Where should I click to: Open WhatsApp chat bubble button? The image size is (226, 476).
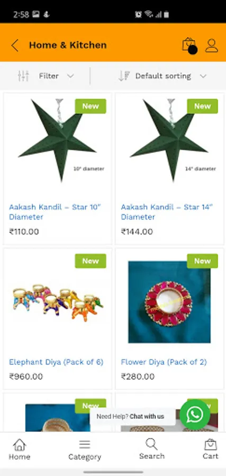[x=195, y=414]
